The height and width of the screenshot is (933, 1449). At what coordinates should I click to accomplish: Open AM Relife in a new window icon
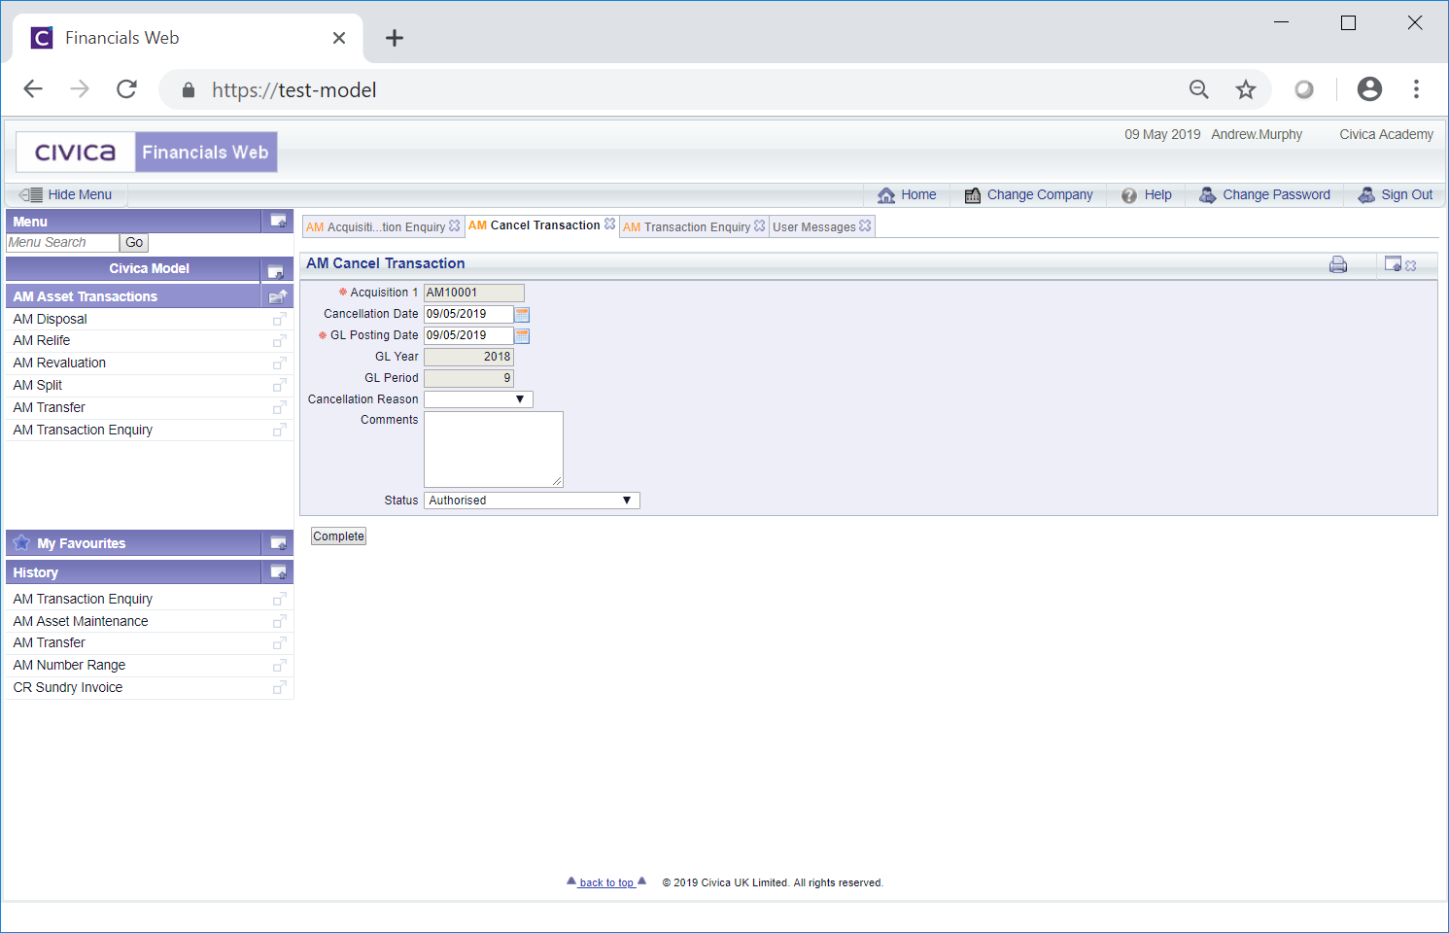point(280,341)
